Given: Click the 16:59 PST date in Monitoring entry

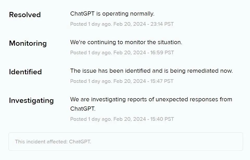Looking at the screenshot, I should tap(144, 53).
